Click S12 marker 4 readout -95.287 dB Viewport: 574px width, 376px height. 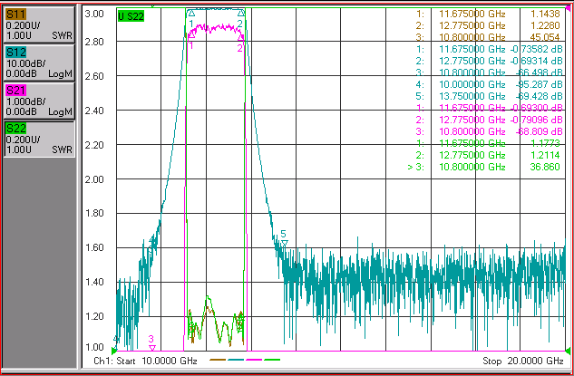click(539, 84)
